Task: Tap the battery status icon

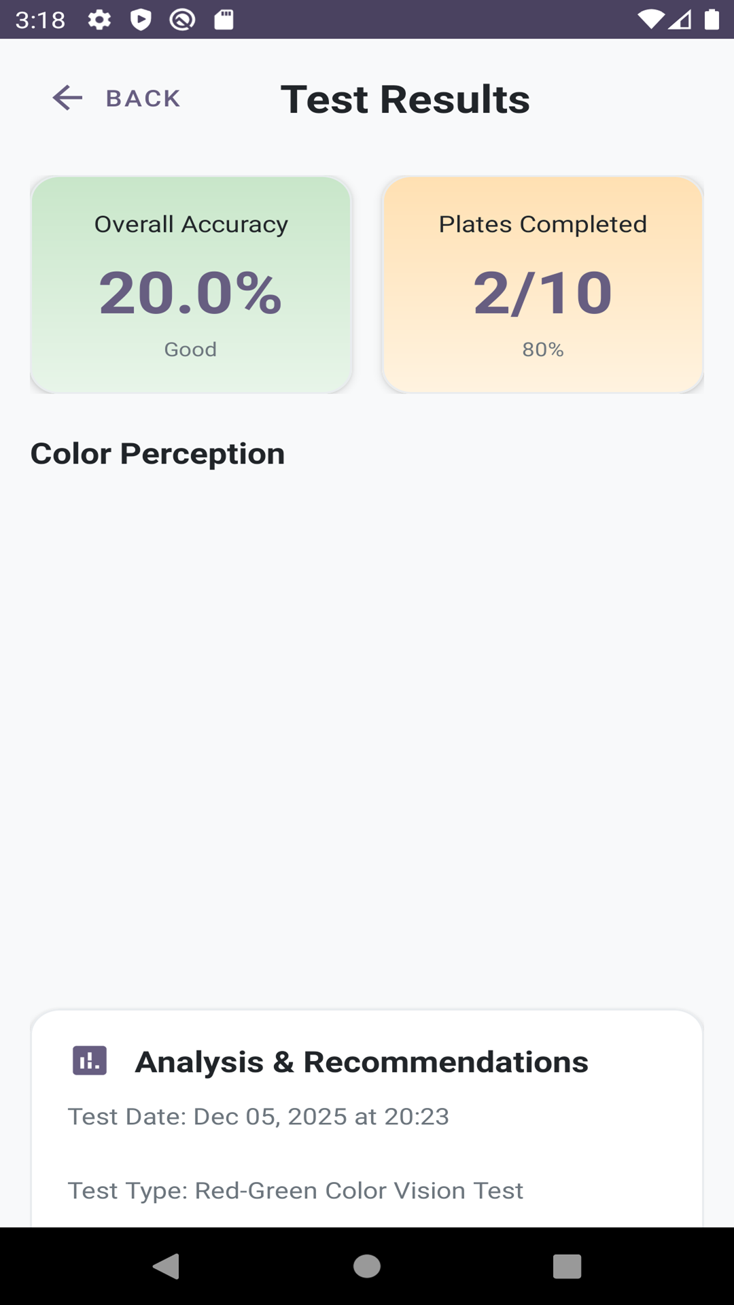Action: click(712, 20)
